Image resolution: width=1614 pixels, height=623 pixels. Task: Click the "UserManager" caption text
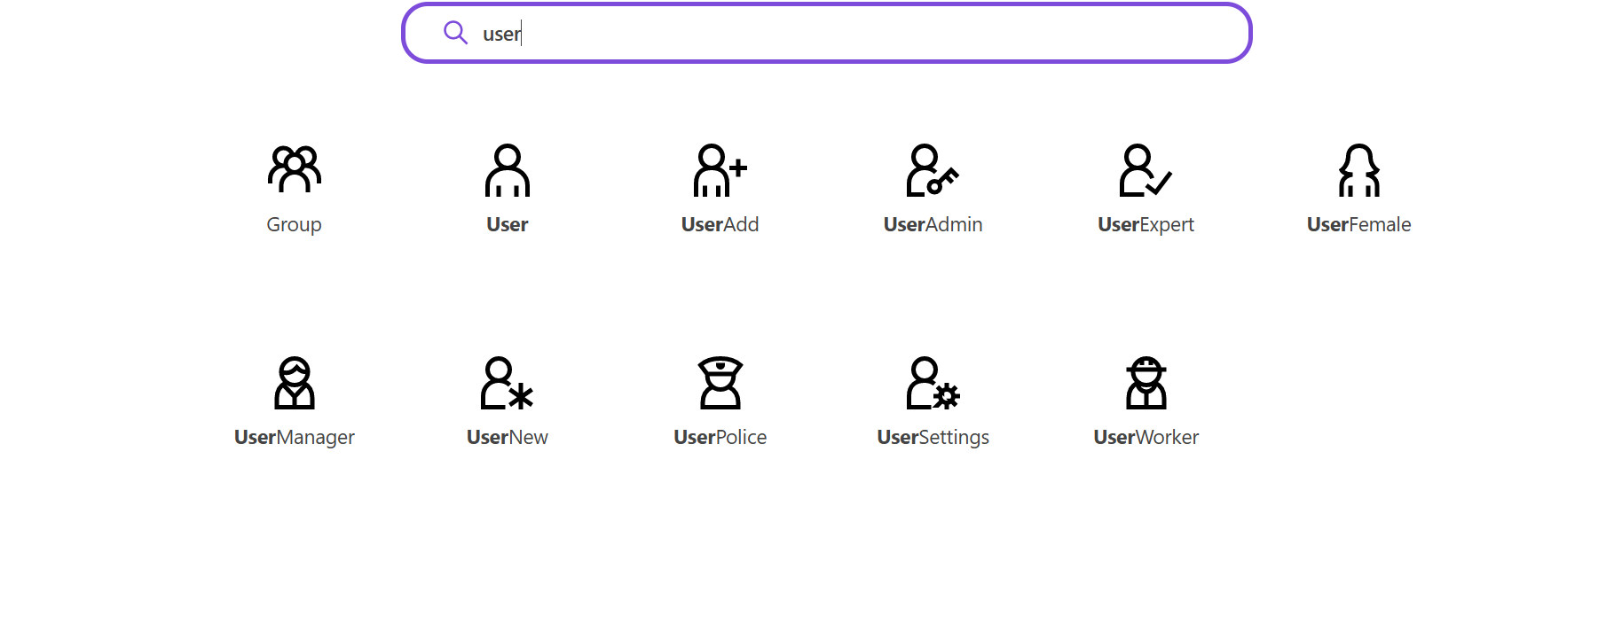(294, 437)
